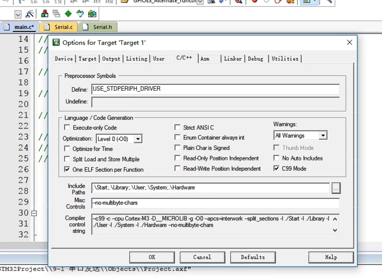
Task: Open Manage Run-Time Environment green diamond icon
Action: (x=68, y=14)
